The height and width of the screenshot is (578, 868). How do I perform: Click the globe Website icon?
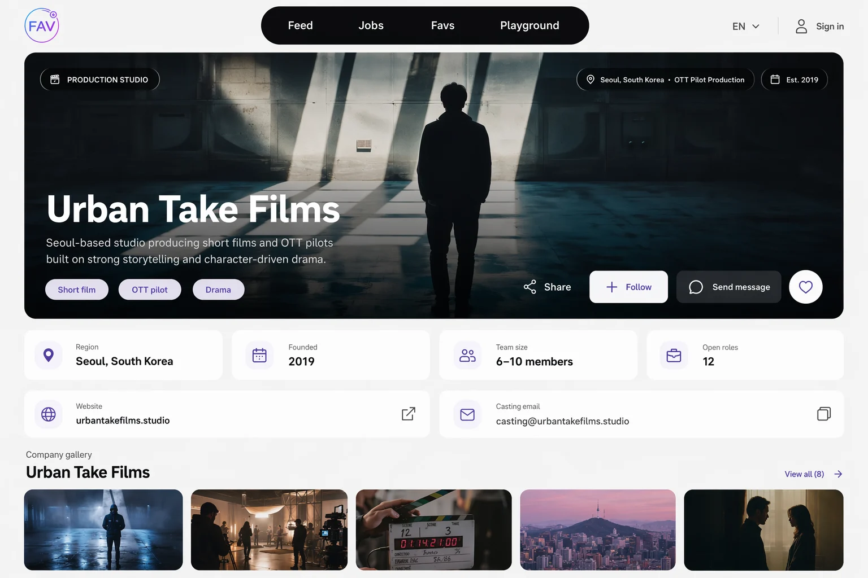[49, 414]
